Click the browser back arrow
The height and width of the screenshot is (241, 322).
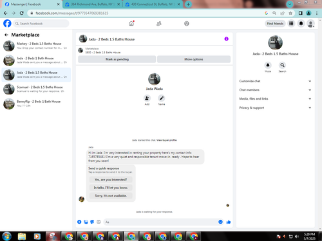(6, 13)
